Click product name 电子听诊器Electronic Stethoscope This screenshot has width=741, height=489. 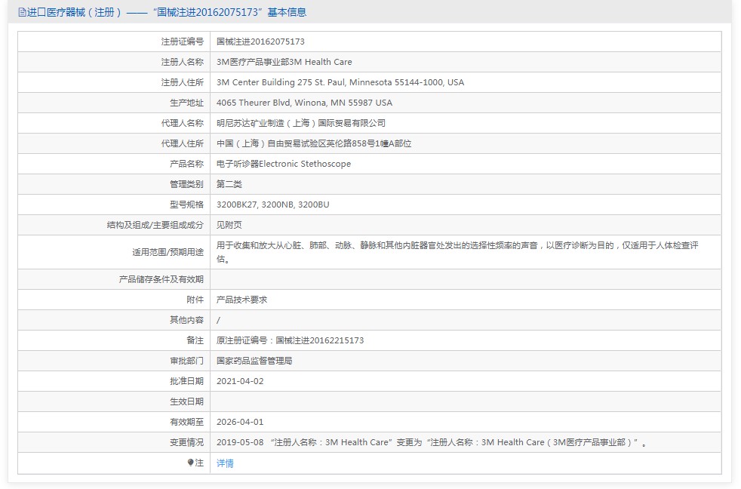pyautogui.click(x=283, y=165)
